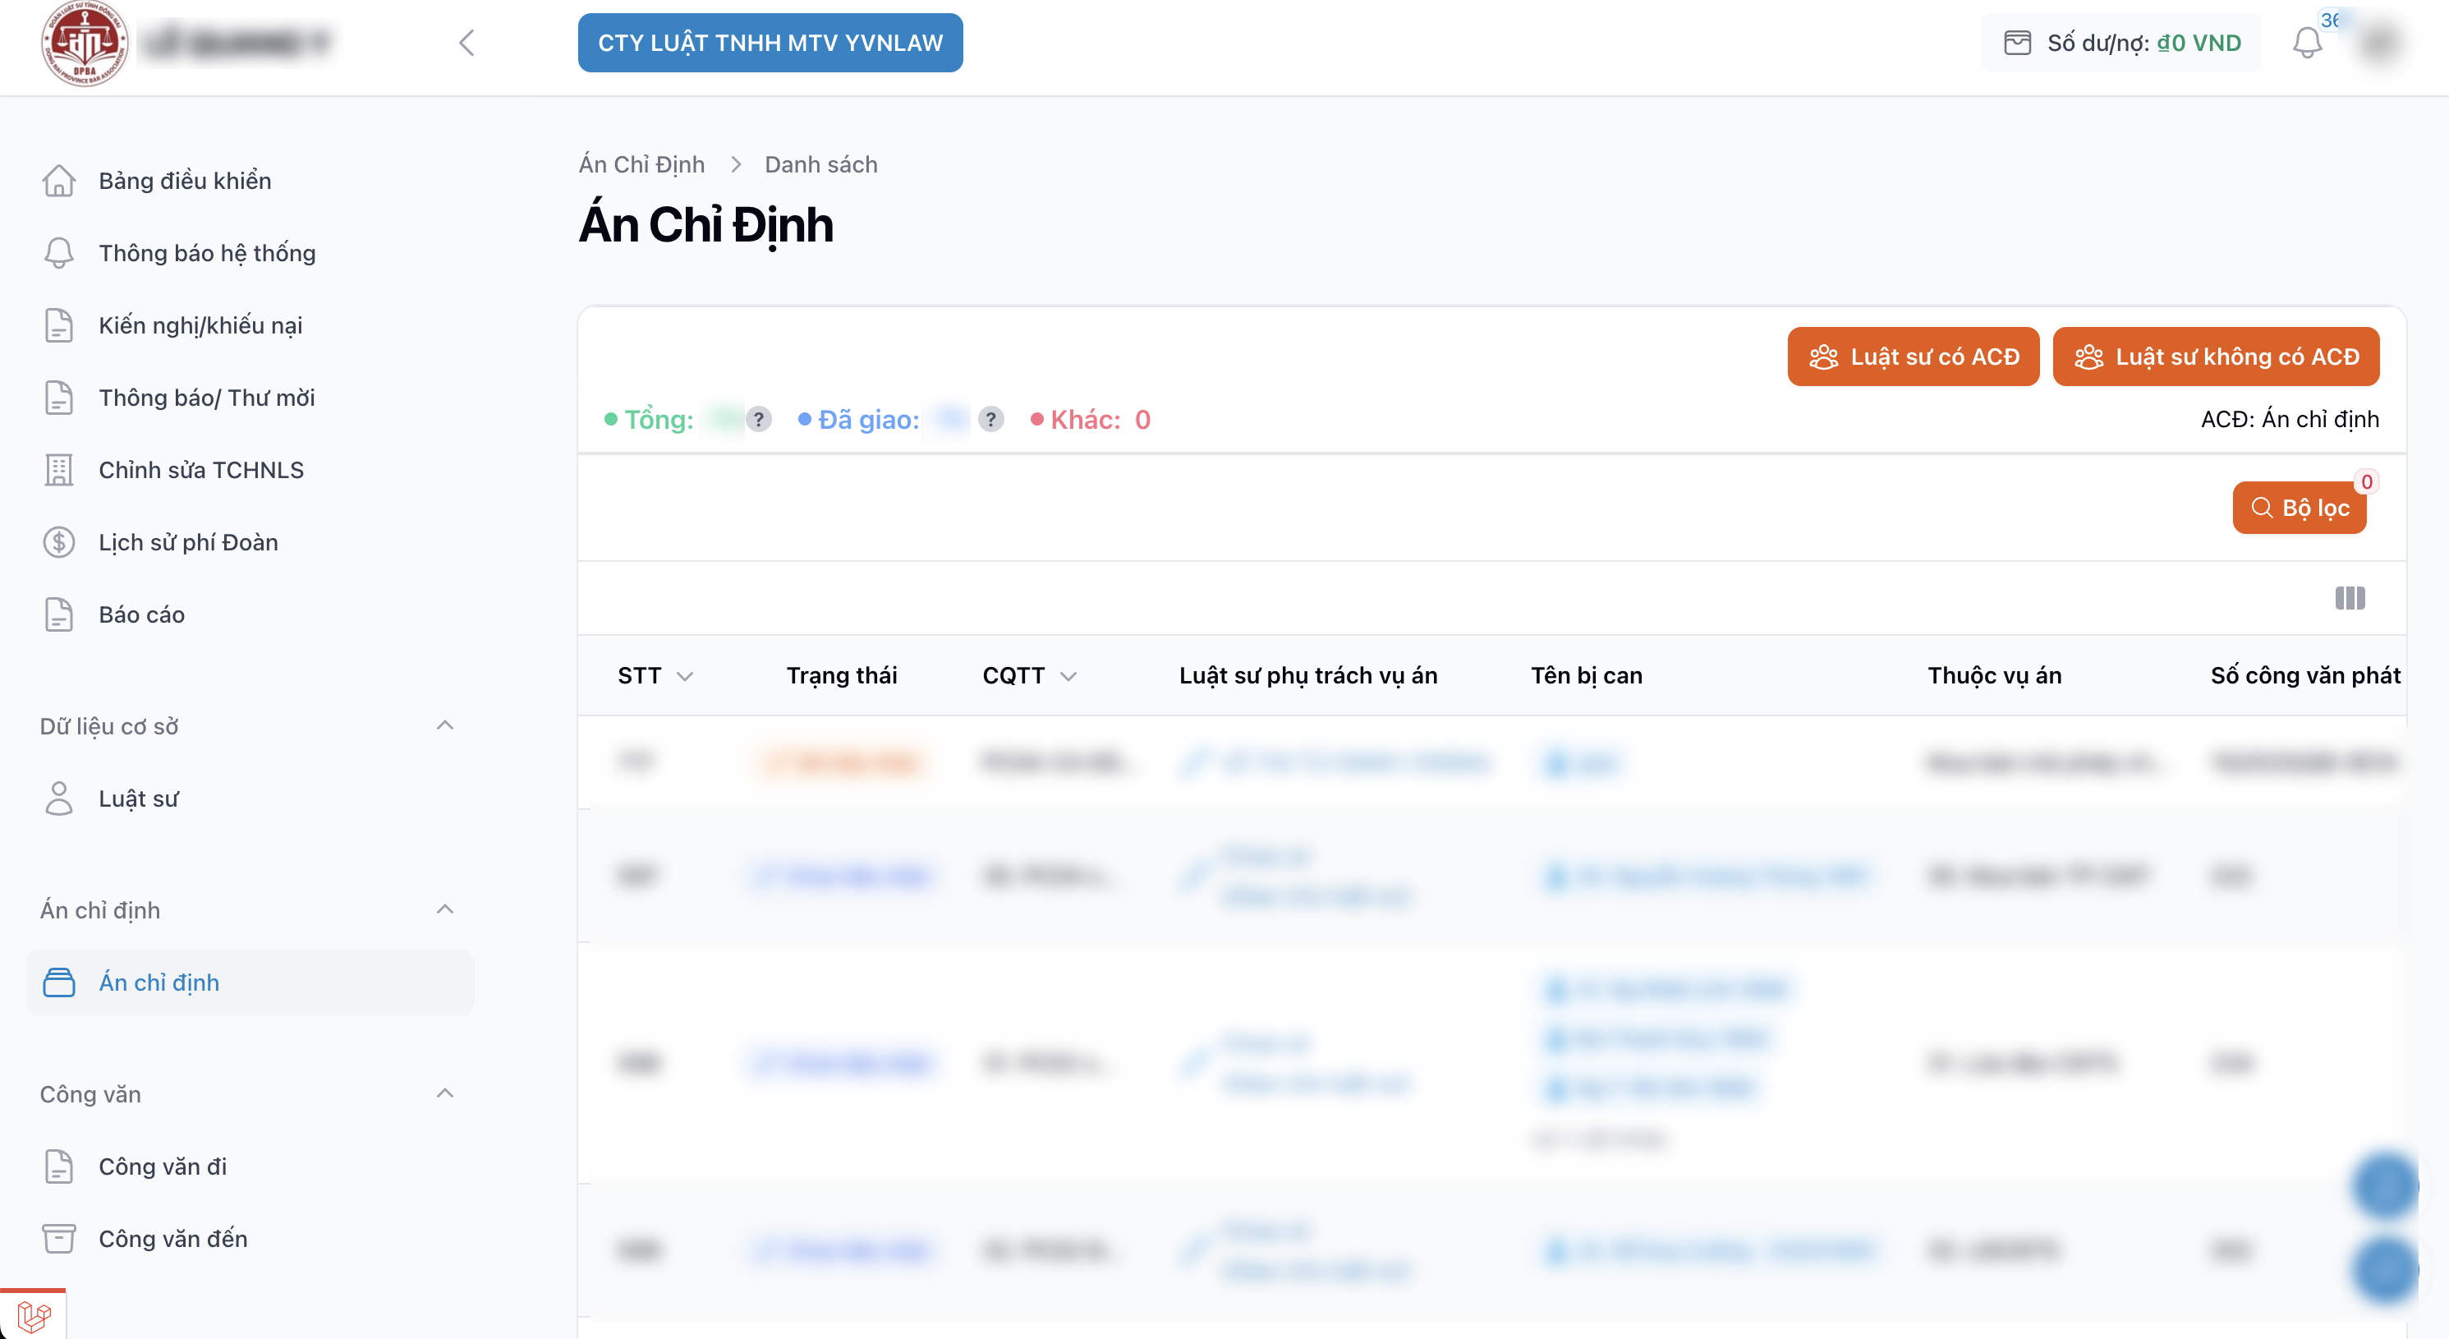Click Luật sư không có ACĐ button
The height and width of the screenshot is (1339, 2449).
coord(2215,357)
